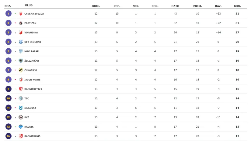Open the Radnički Niš club link
The width and height of the screenshot is (251, 141).
(x=32, y=136)
